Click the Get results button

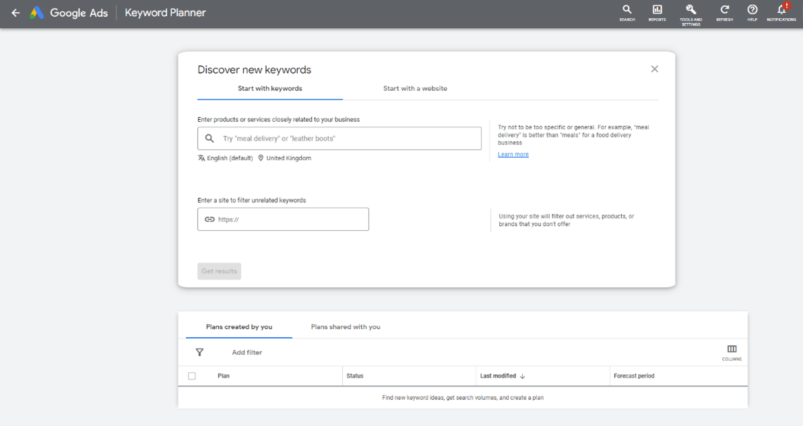point(219,271)
